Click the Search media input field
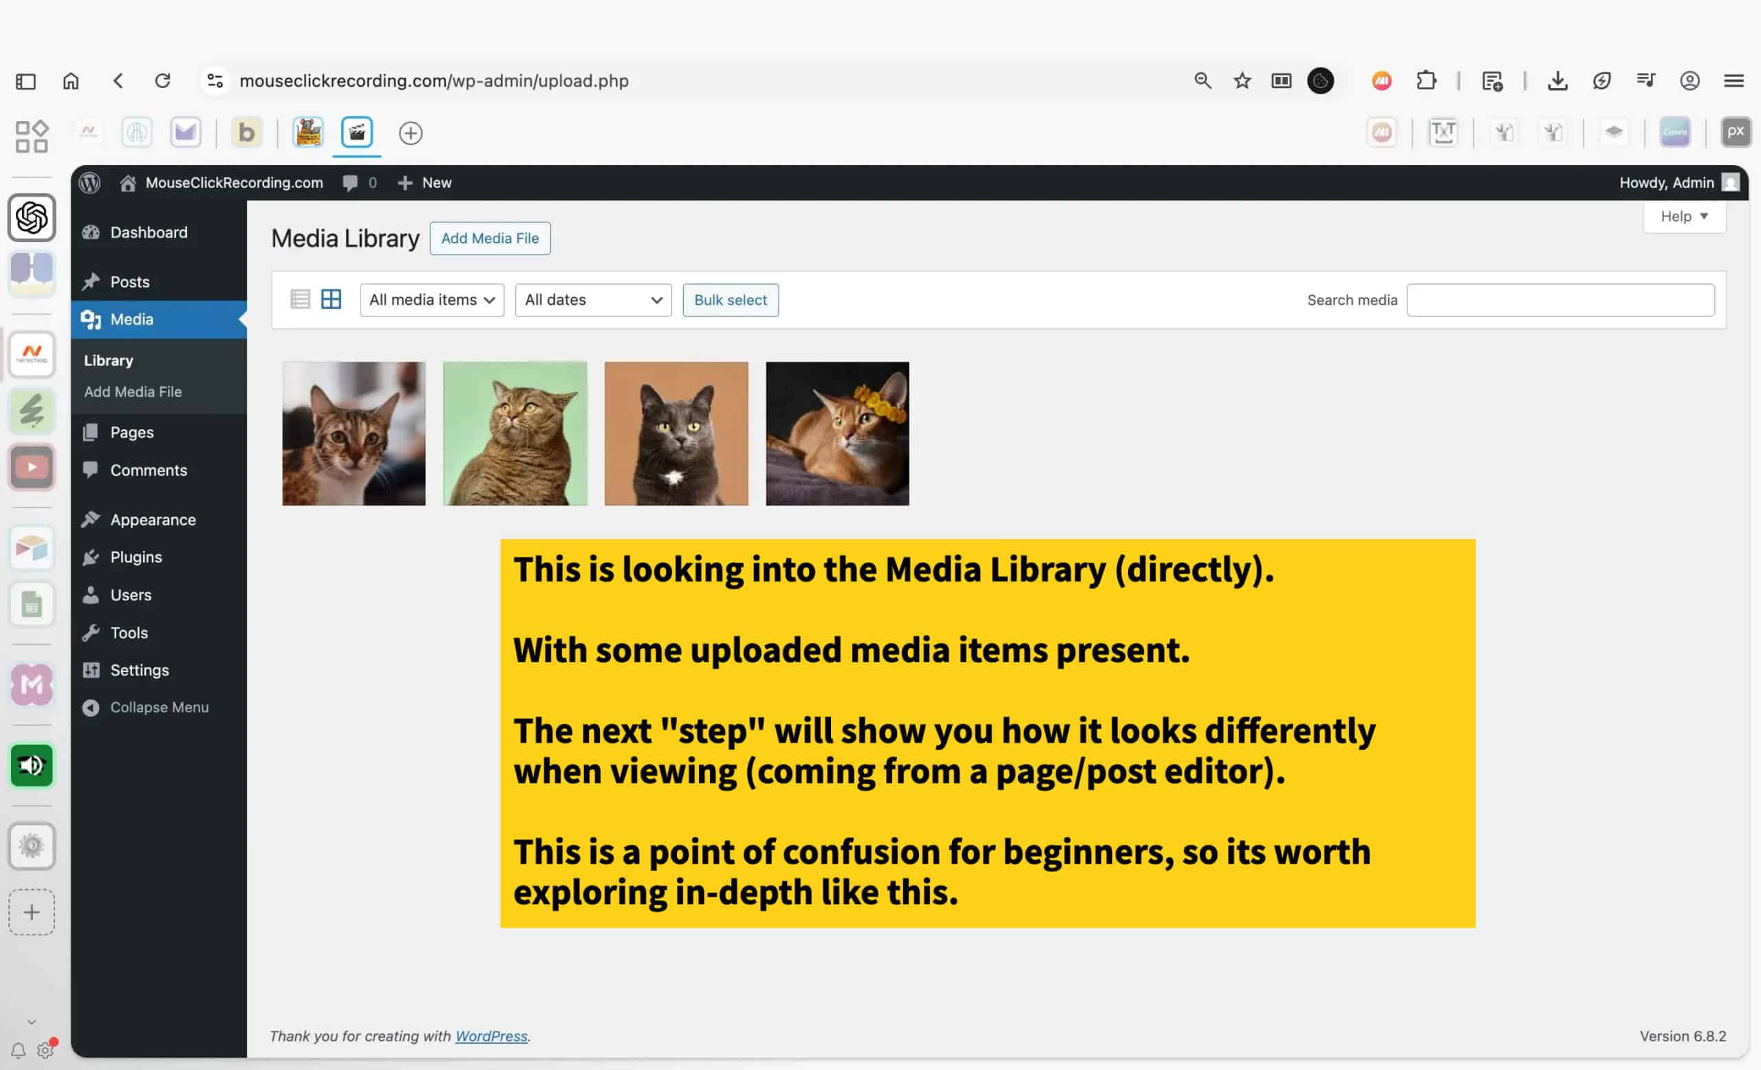 pyautogui.click(x=1560, y=300)
